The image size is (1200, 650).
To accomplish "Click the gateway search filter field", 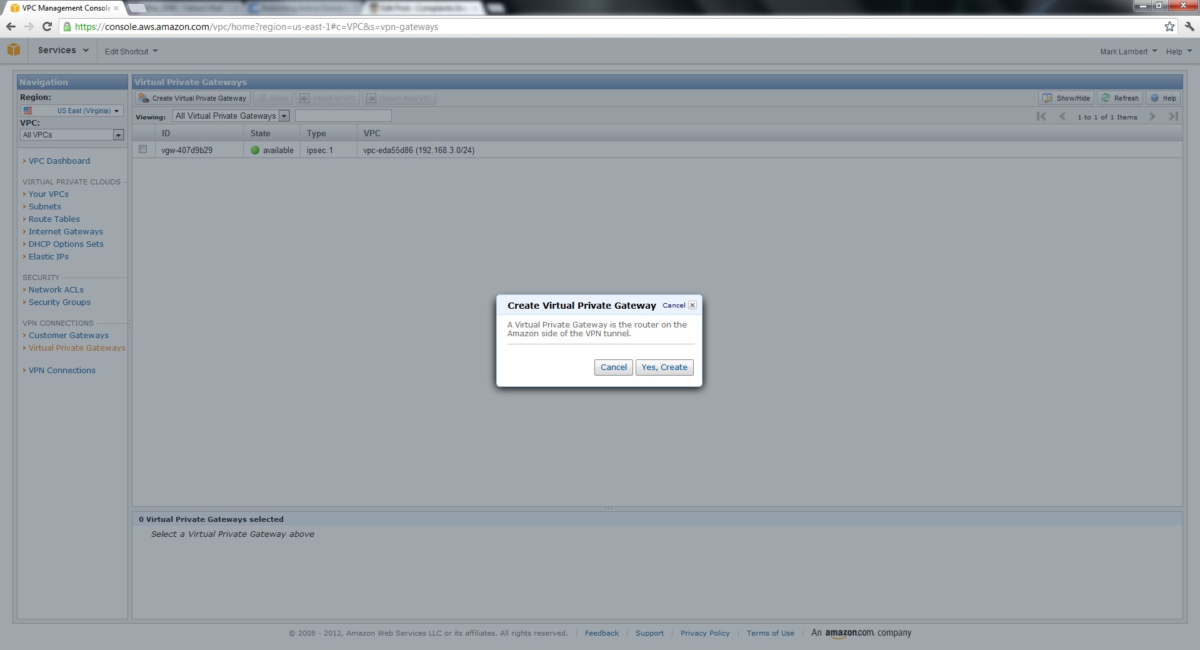I will (x=343, y=116).
